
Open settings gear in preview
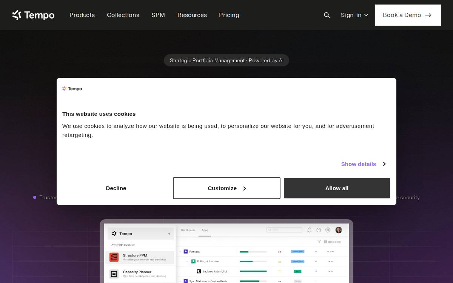click(328, 230)
